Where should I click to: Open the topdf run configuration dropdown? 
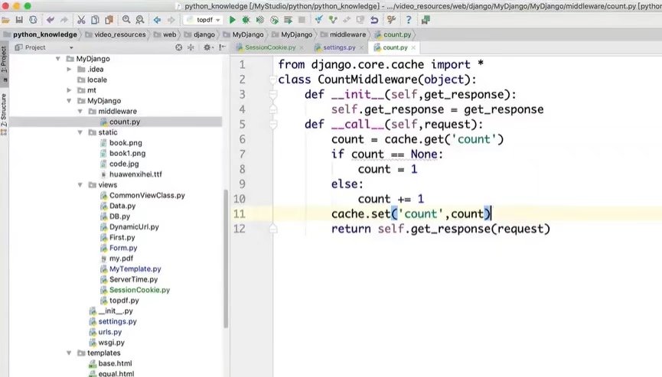(204, 20)
